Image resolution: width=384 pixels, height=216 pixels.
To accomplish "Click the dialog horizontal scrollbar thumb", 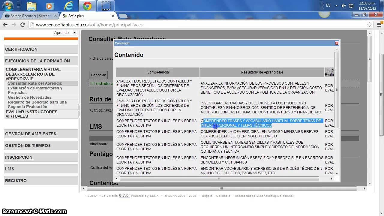I will click(219, 178).
